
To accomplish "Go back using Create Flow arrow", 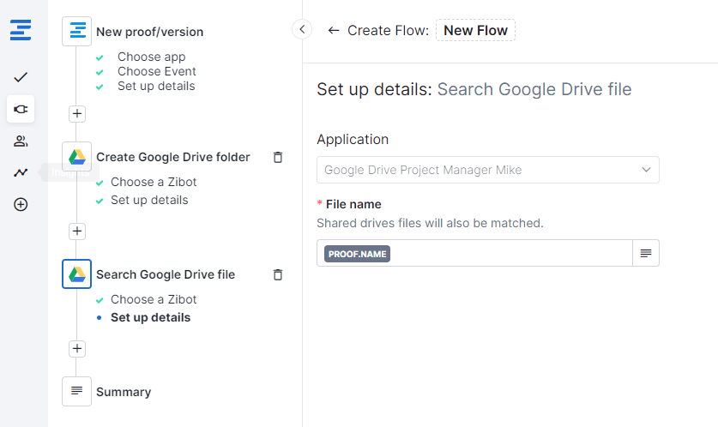I will pyautogui.click(x=334, y=31).
